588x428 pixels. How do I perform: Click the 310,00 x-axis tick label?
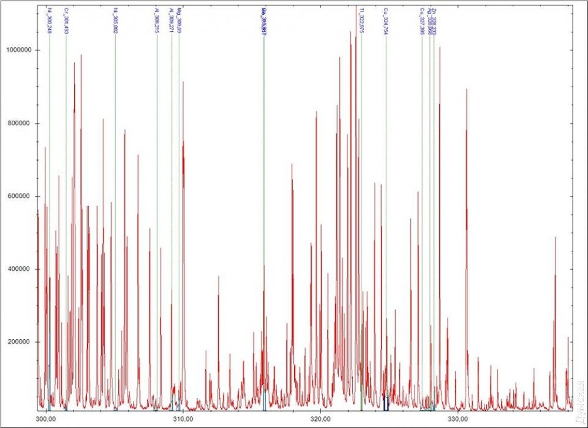pyautogui.click(x=183, y=419)
